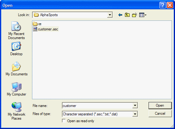The image size is (175, 129).
Task: Jump to Desktop in places bar
Action: click(x=16, y=49)
